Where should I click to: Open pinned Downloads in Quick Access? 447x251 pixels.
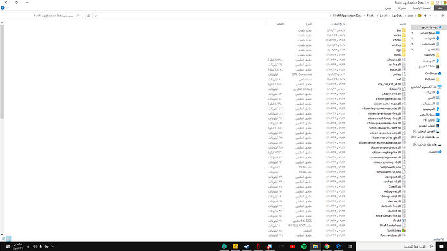click(431, 38)
